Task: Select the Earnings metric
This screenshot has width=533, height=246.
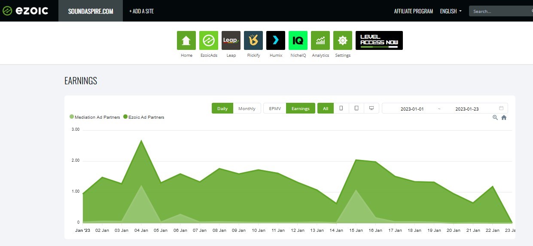Action: point(301,108)
